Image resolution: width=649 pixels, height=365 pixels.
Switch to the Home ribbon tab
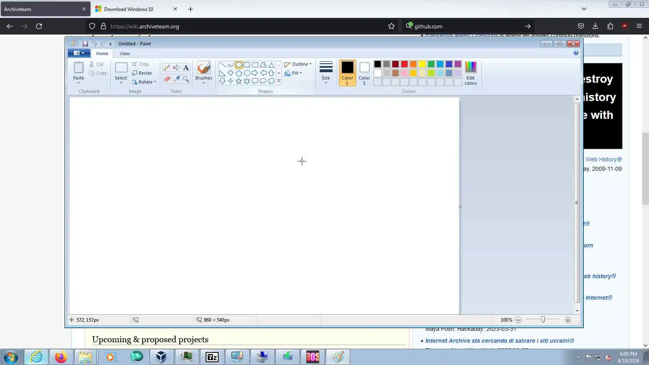(x=102, y=54)
